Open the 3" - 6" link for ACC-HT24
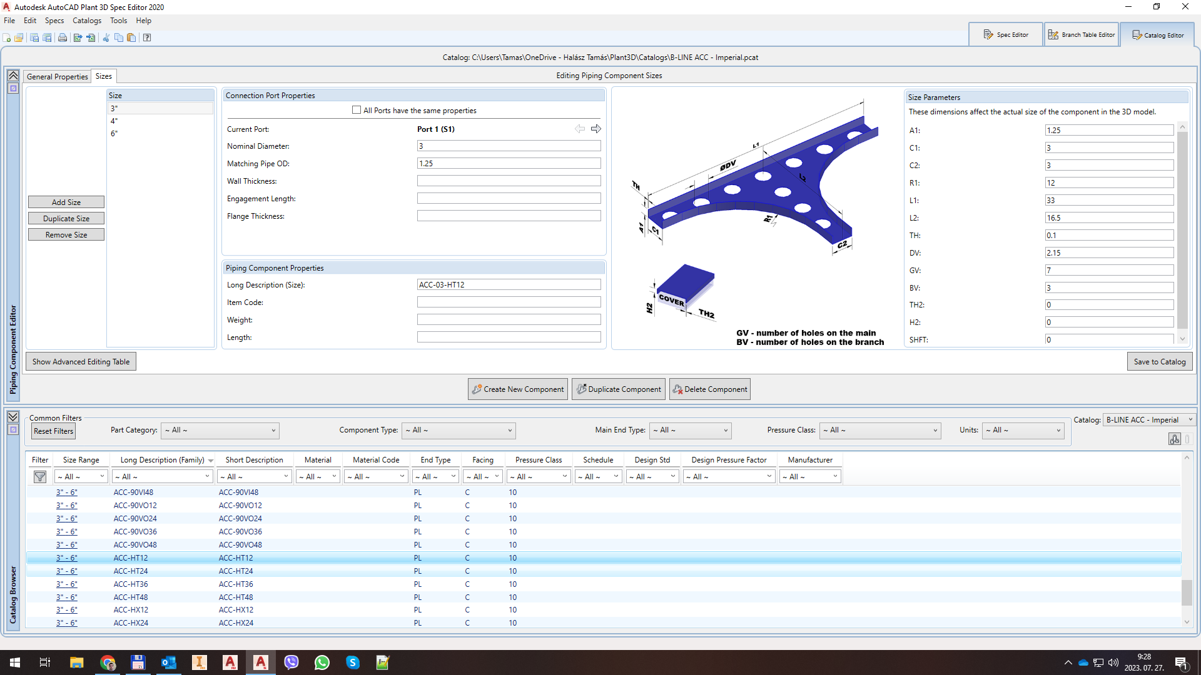 [x=66, y=571]
